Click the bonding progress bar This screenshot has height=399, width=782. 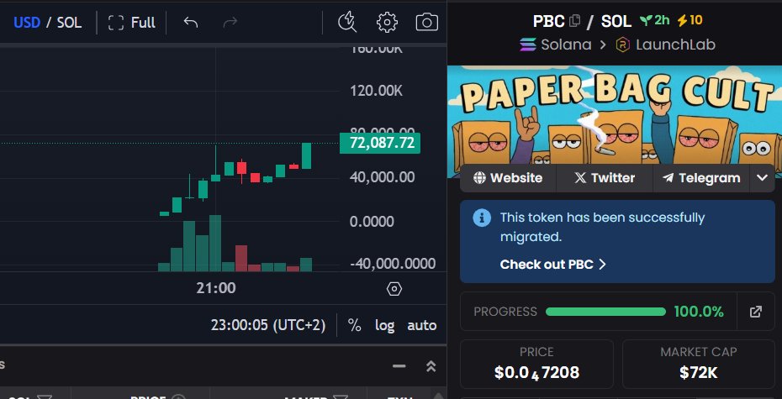(x=605, y=312)
